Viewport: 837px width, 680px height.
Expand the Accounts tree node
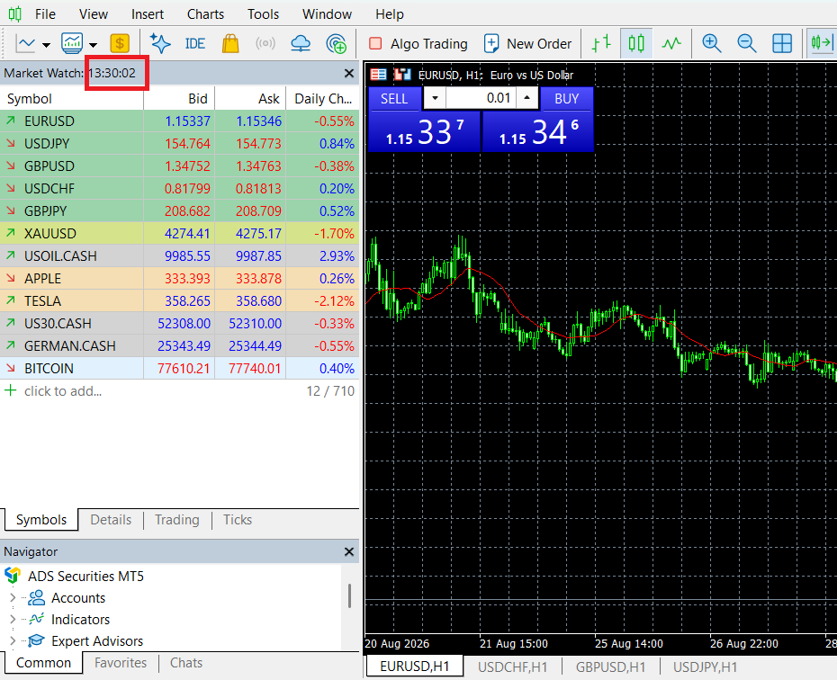tap(13, 598)
